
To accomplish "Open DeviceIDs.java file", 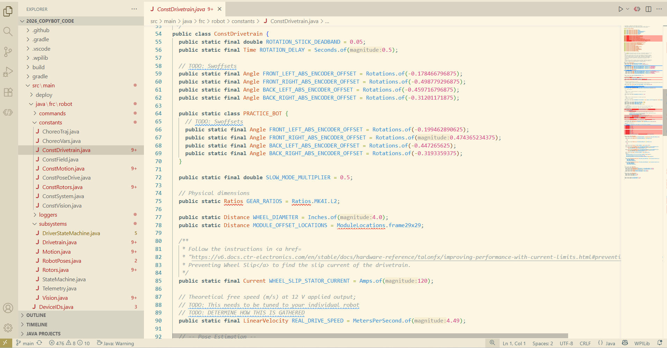I will pos(81,307).
